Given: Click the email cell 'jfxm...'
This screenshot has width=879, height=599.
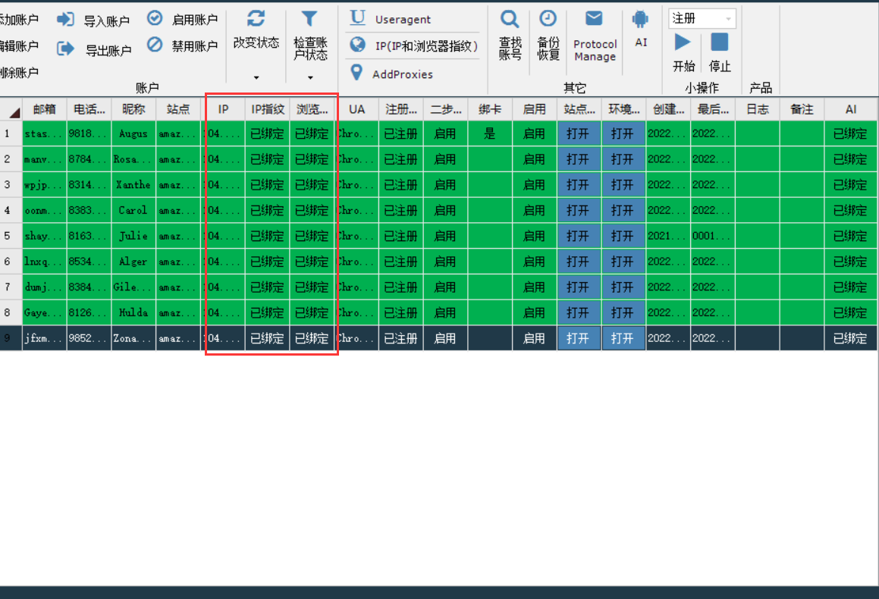Looking at the screenshot, I should click(44, 338).
